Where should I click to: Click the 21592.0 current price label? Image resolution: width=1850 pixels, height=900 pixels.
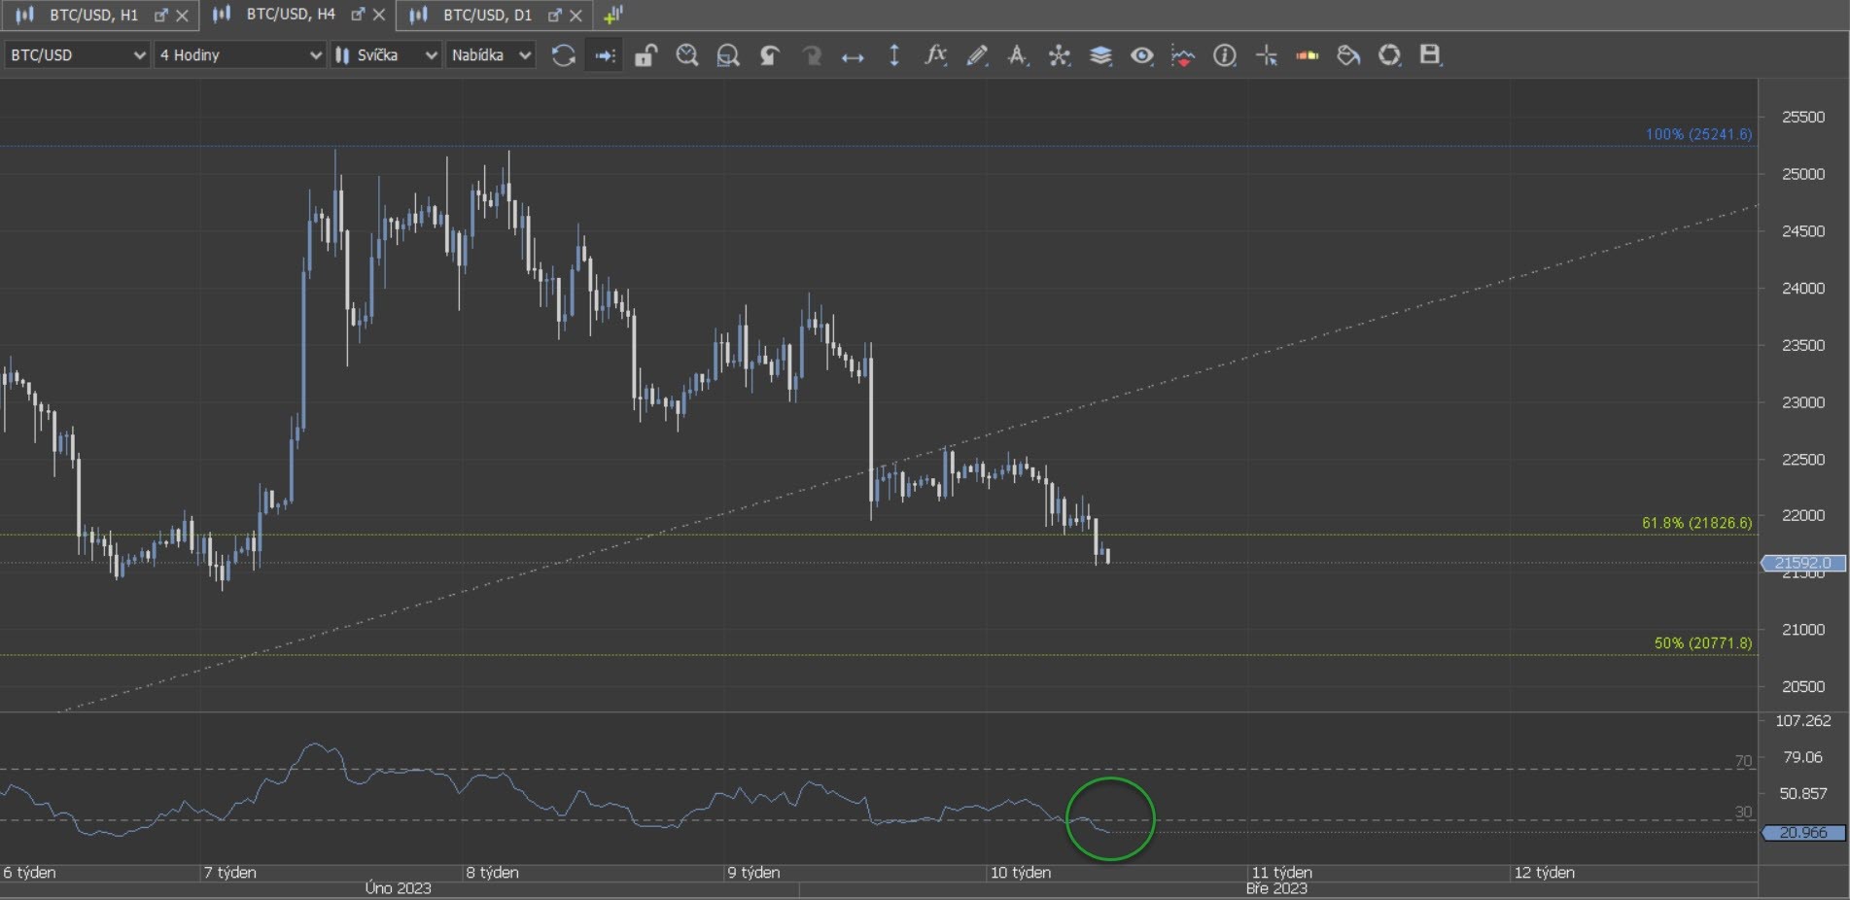point(1803,563)
